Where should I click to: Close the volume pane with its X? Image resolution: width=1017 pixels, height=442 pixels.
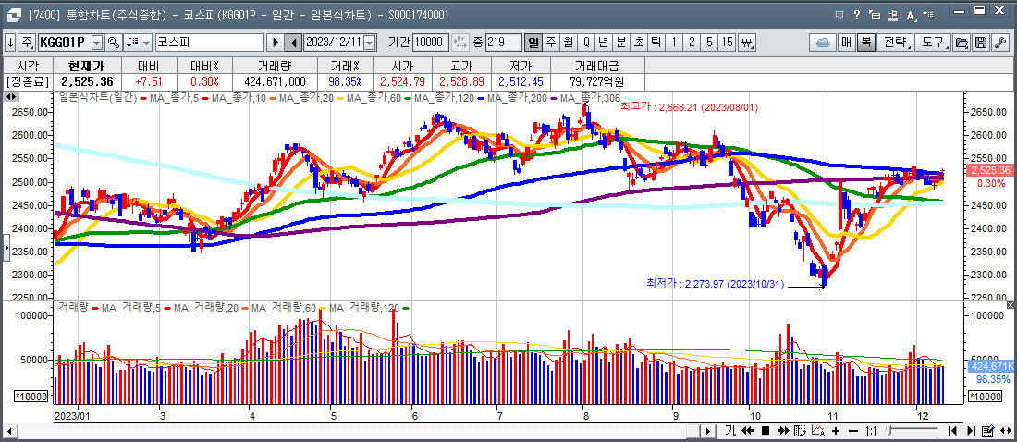pyautogui.click(x=1010, y=304)
